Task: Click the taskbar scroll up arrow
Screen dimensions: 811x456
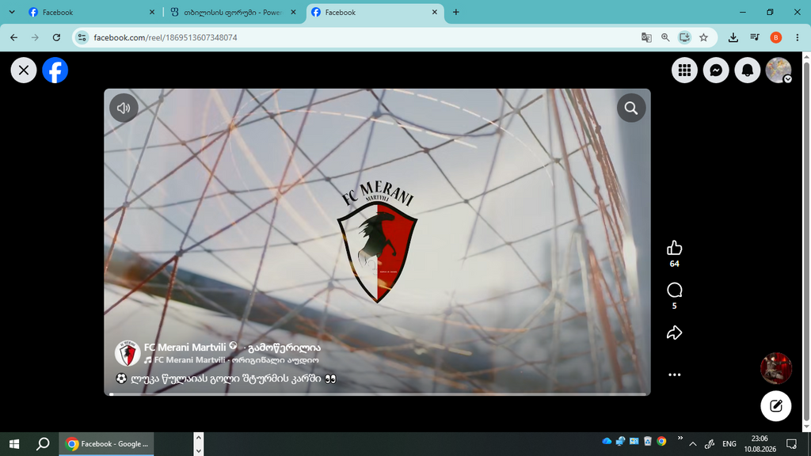Action: pyautogui.click(x=199, y=438)
